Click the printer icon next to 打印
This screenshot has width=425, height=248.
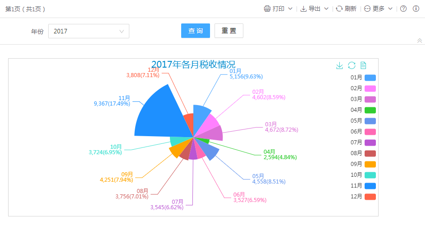tap(267, 9)
